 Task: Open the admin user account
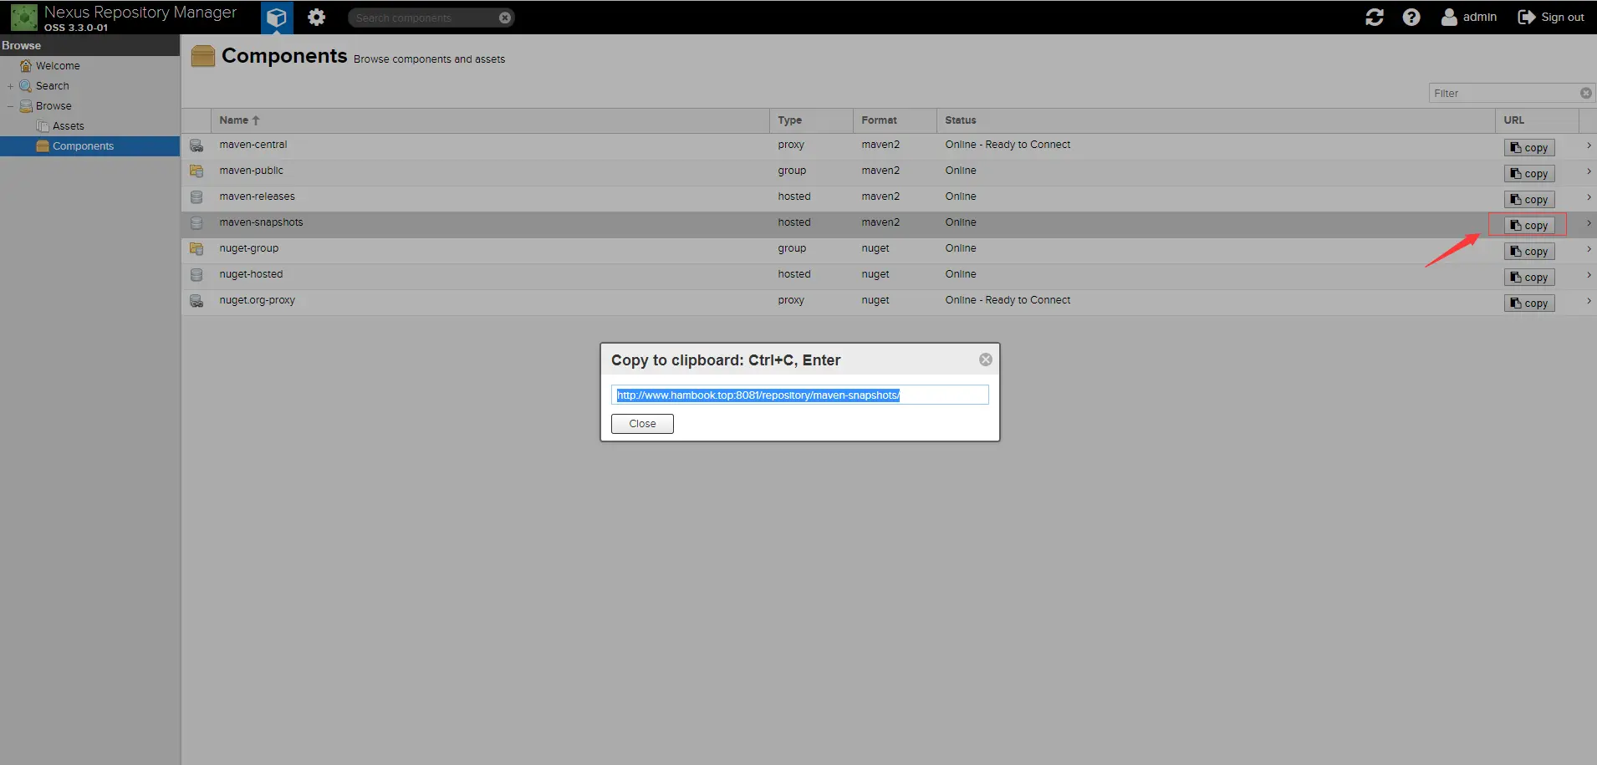click(1469, 17)
